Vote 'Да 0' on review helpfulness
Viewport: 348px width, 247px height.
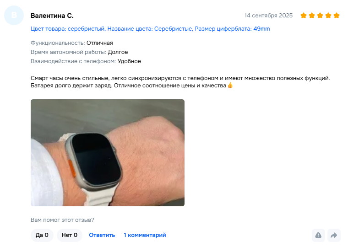point(42,235)
